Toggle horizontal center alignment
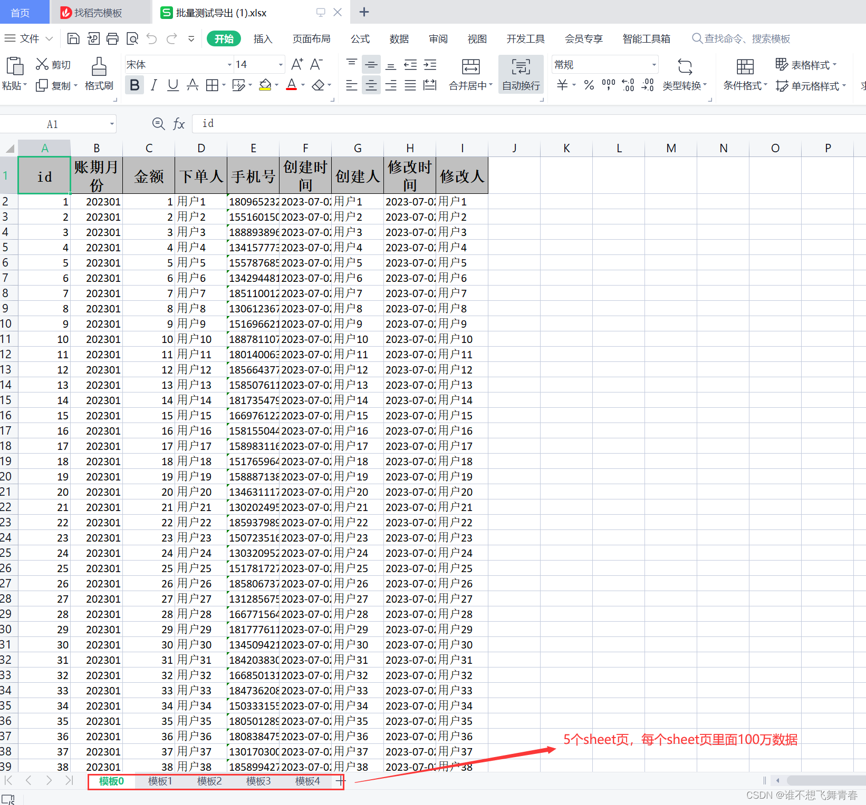Screen dimensions: 866x805 click(371, 85)
